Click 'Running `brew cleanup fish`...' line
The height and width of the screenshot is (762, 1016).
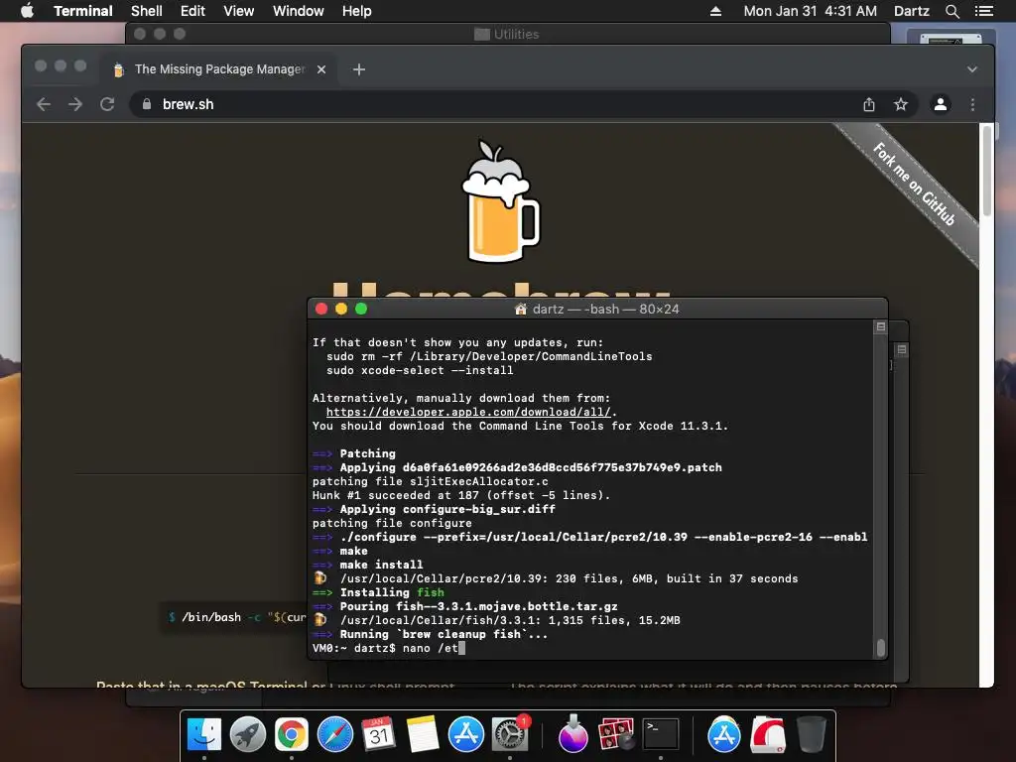coord(431,634)
